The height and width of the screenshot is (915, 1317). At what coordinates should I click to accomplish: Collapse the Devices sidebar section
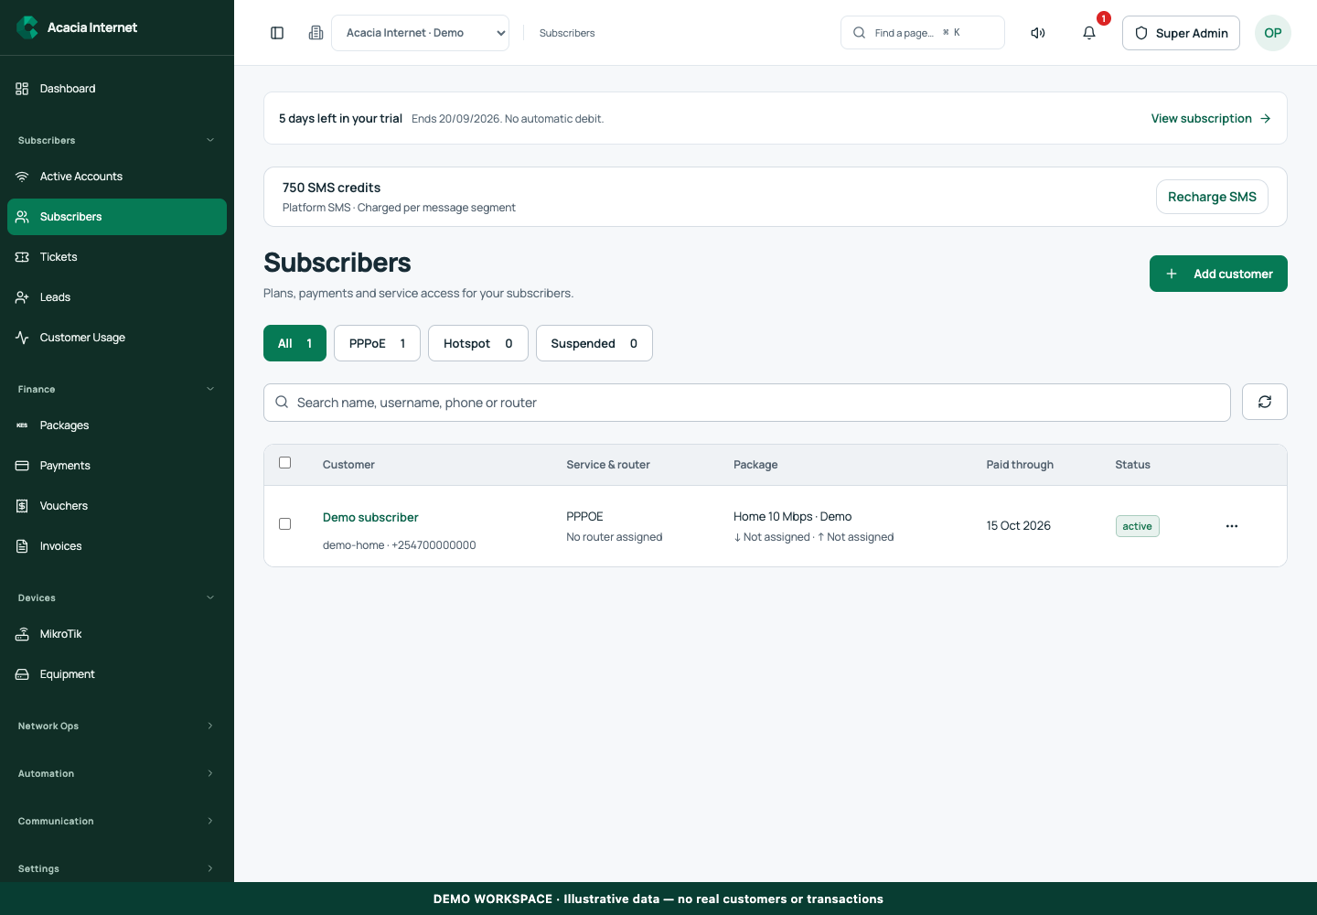(117, 597)
